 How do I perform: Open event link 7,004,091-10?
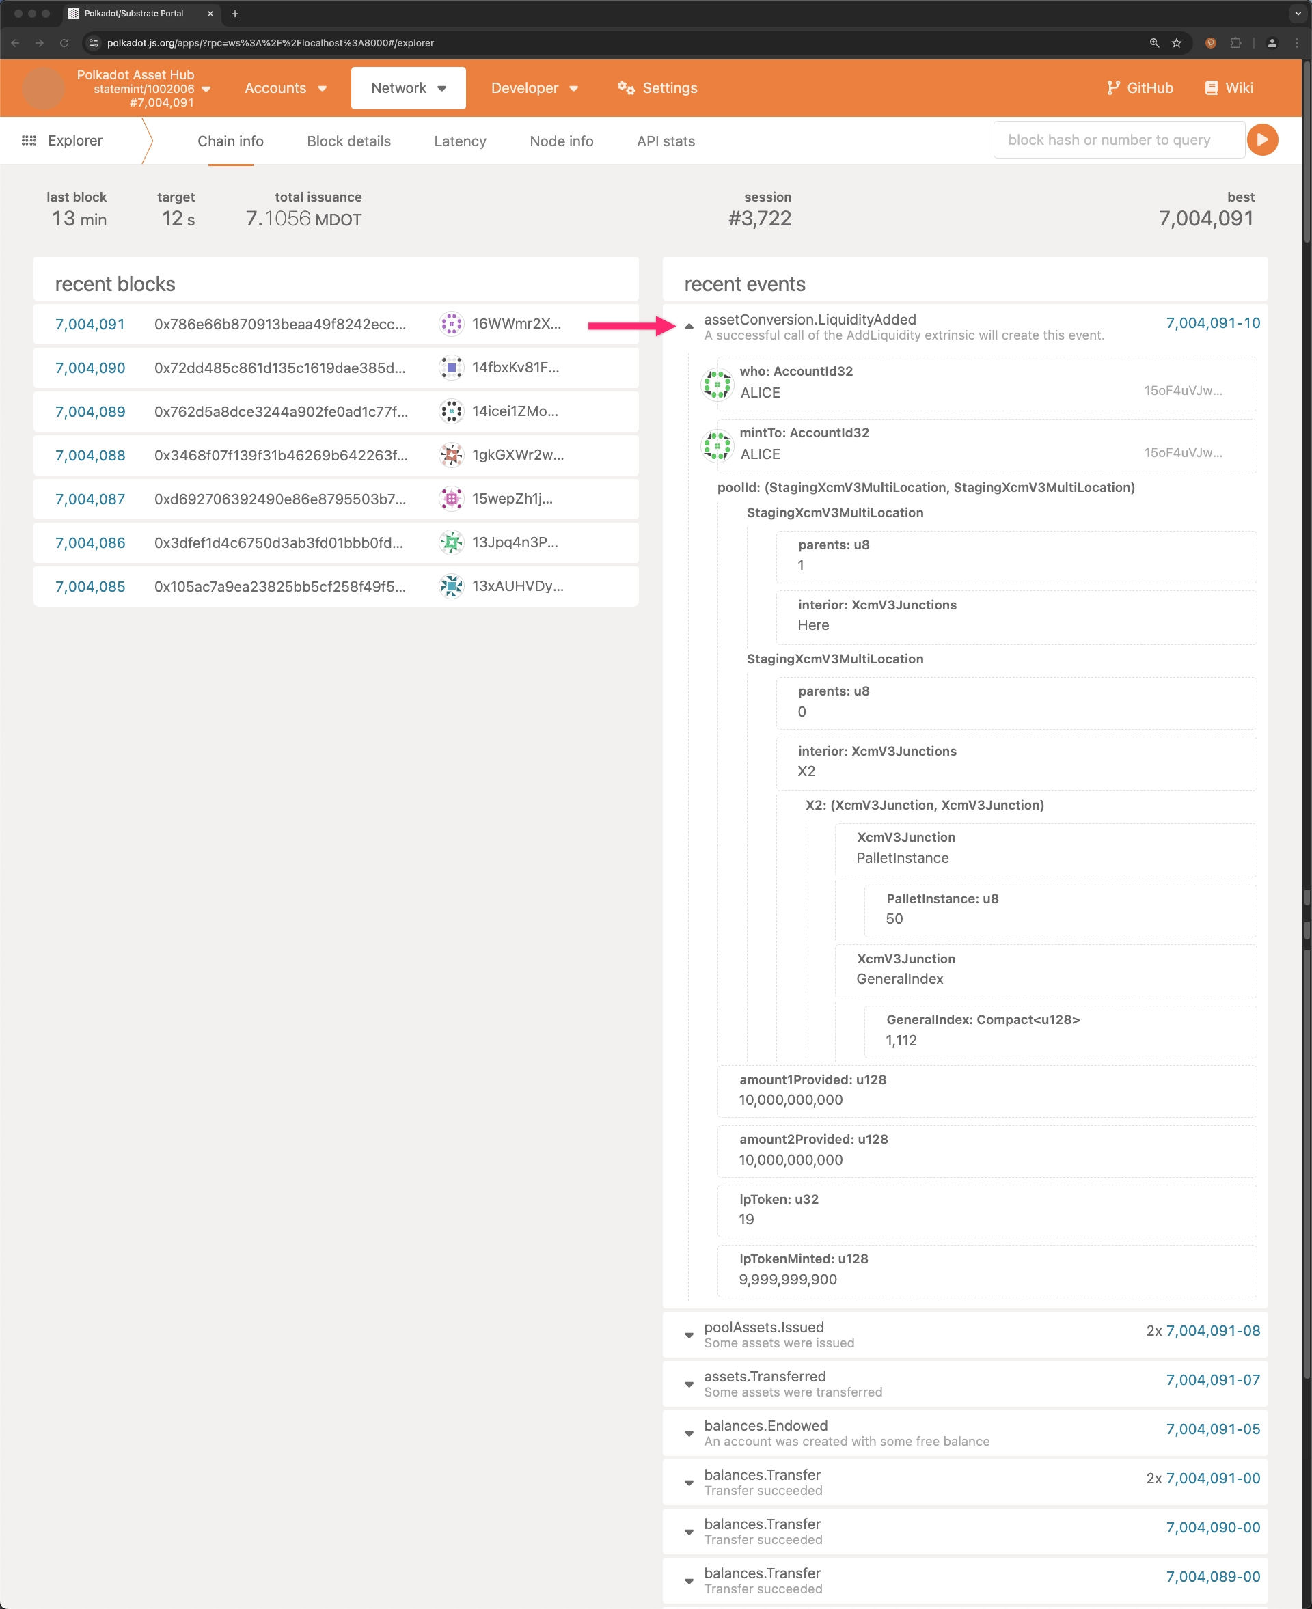(1212, 322)
